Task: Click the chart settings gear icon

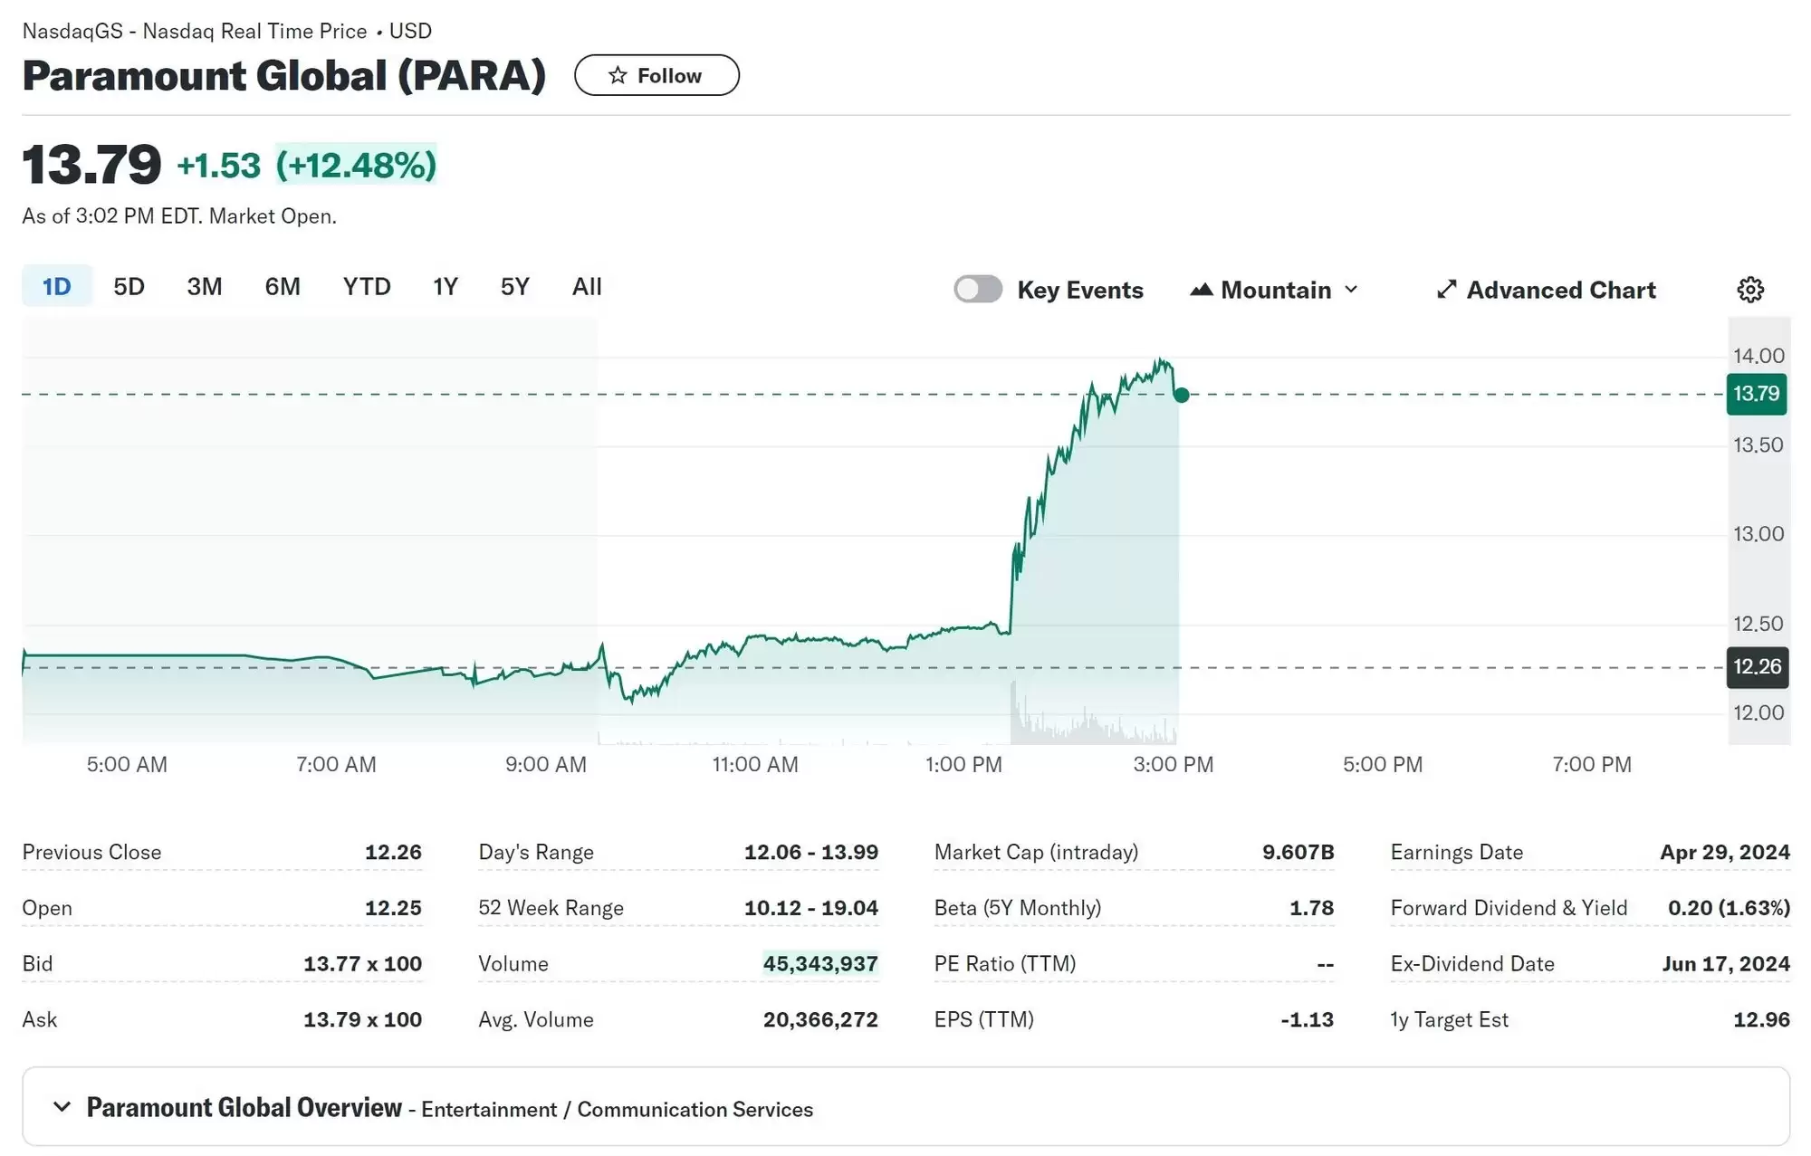Action: (1750, 290)
